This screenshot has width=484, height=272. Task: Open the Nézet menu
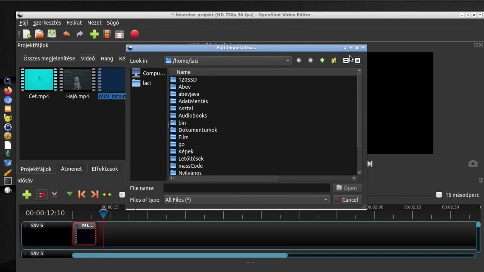click(x=94, y=23)
